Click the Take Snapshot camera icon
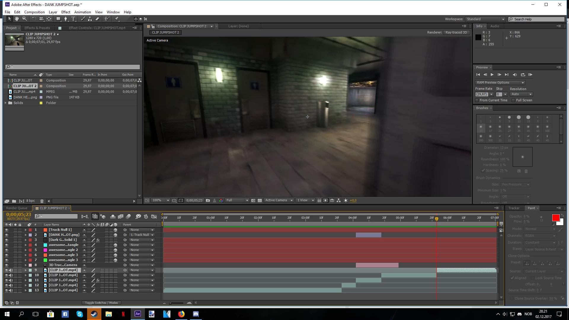 tap(208, 201)
